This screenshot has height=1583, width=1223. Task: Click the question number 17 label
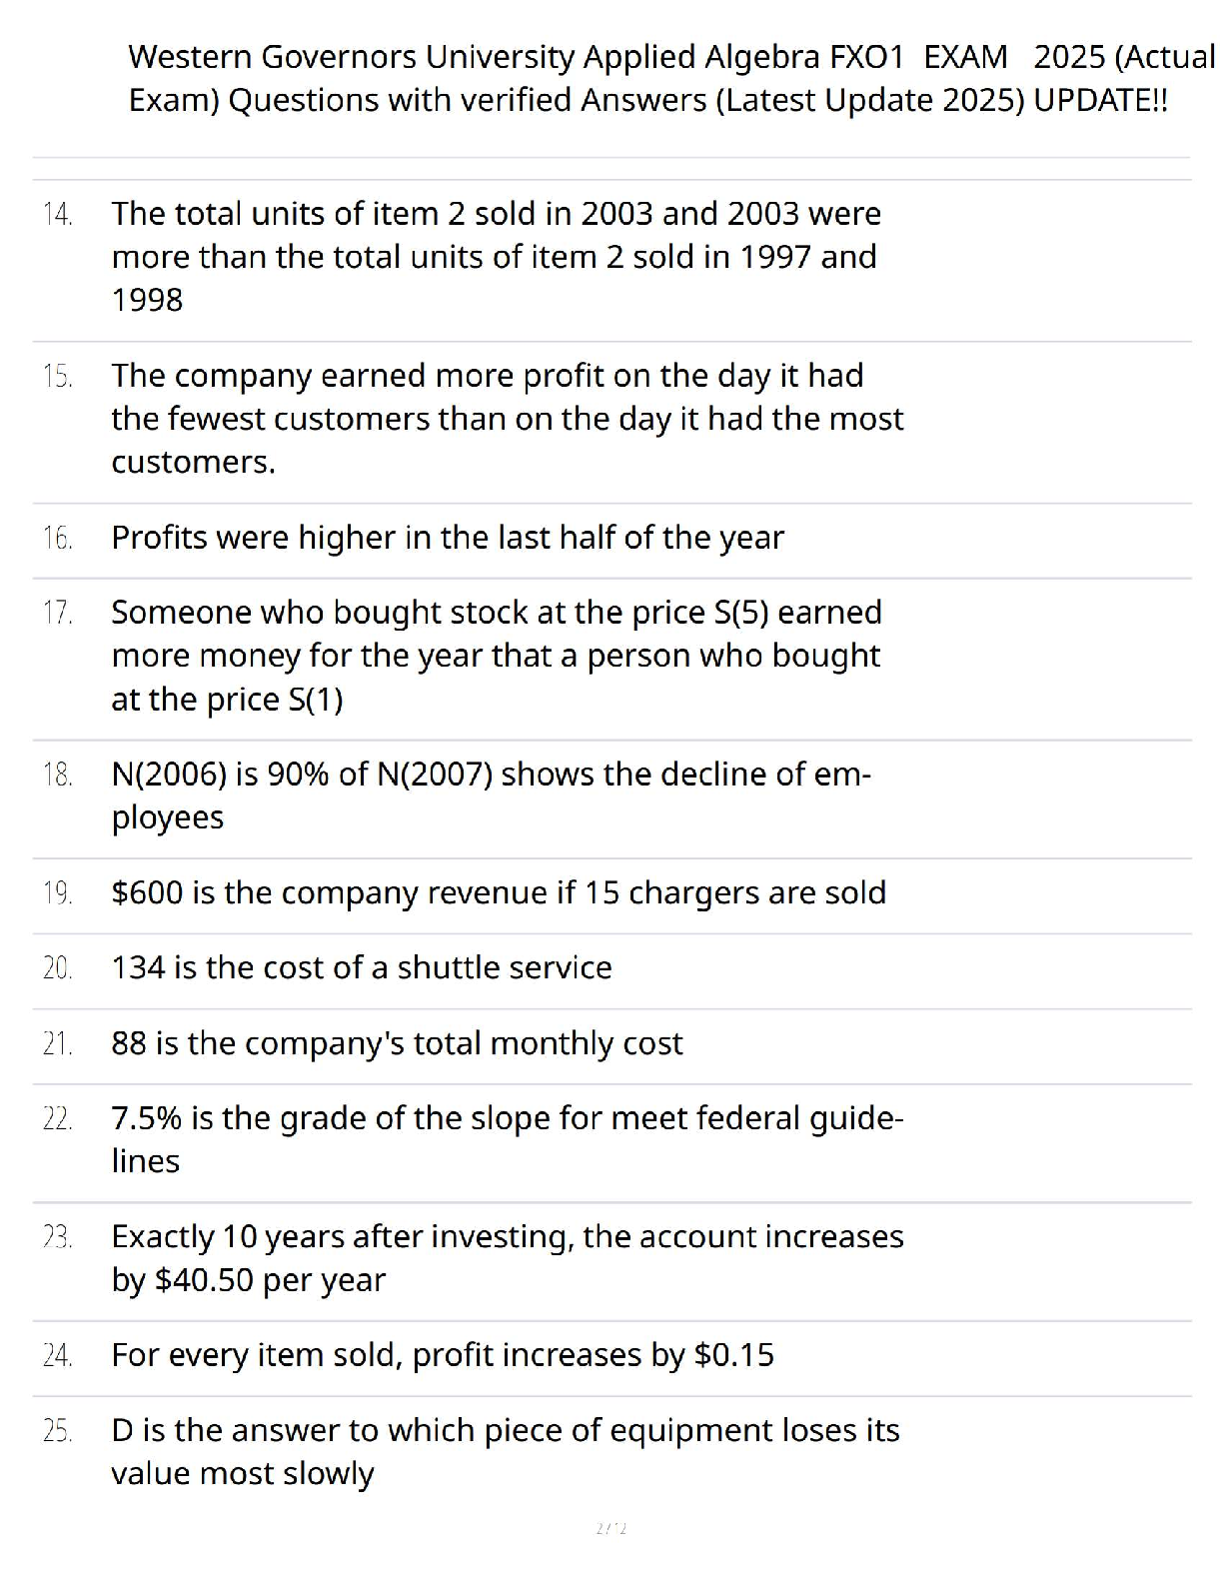click(58, 613)
